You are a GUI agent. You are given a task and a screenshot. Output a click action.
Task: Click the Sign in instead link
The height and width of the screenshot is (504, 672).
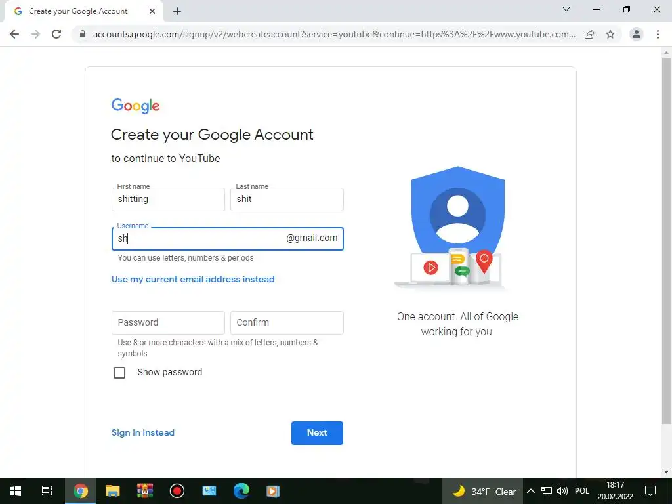click(x=142, y=433)
